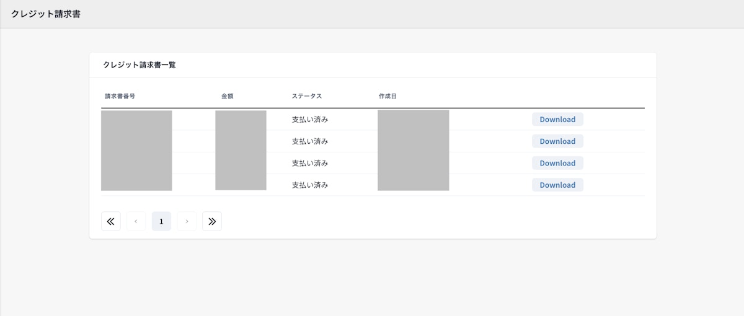
Task: Select 支払い済み status in the fourth row
Action: pos(310,185)
